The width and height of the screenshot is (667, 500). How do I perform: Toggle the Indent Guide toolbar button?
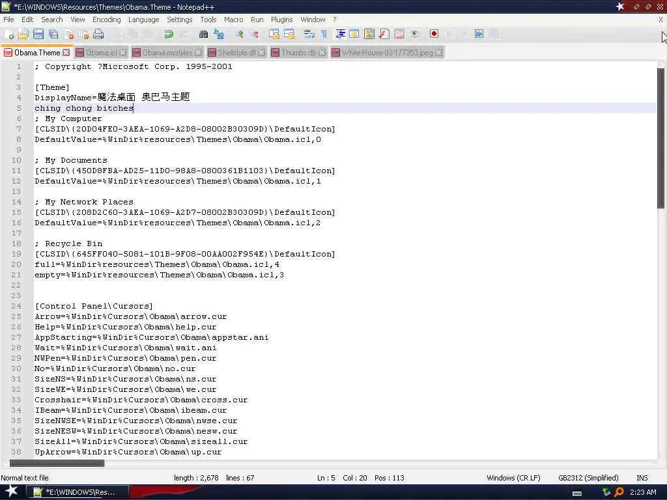[x=340, y=35]
